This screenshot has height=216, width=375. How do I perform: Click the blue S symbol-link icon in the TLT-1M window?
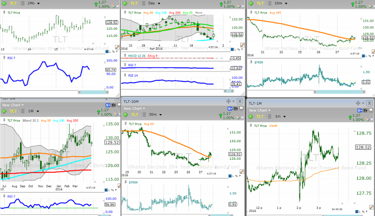(x=360, y=111)
